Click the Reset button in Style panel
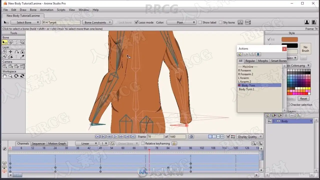Image resolution: width=320 pixels, height=180 pixels. click(x=303, y=98)
